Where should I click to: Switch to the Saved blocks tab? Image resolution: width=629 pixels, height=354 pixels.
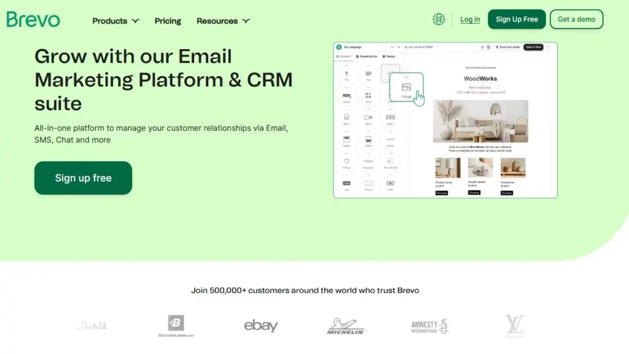pos(367,57)
